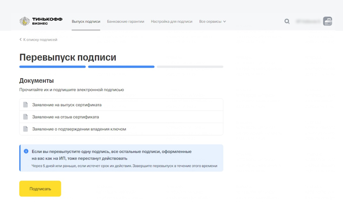The width and height of the screenshot is (343, 213).
Task: Go to the Настройка для подписи tab
Action: click(x=171, y=21)
